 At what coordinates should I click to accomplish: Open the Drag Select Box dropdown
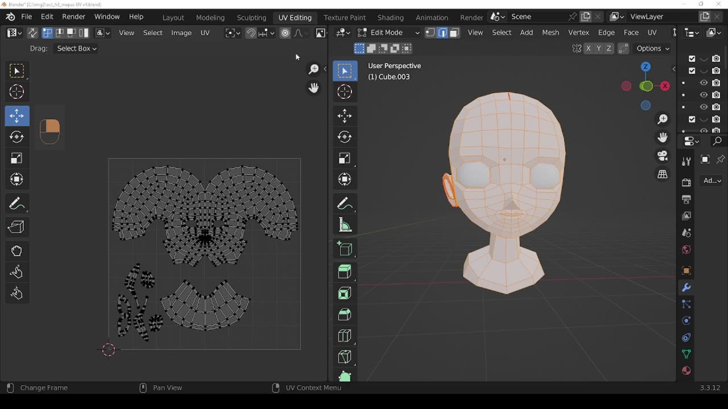pos(77,48)
